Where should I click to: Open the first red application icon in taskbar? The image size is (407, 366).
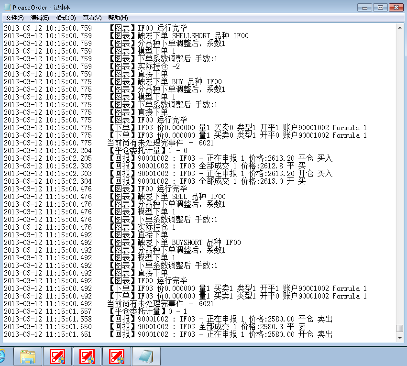57,356
